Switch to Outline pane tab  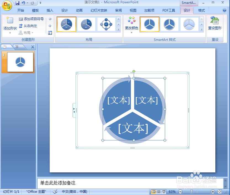click(17, 47)
